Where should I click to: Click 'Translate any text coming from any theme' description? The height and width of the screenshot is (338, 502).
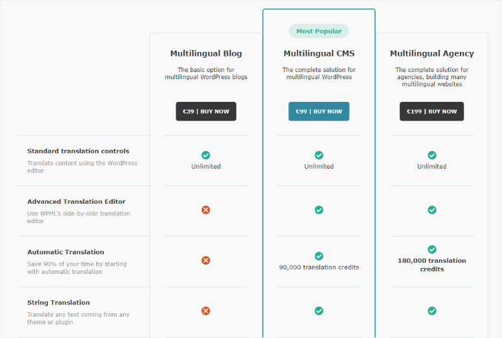(x=78, y=318)
